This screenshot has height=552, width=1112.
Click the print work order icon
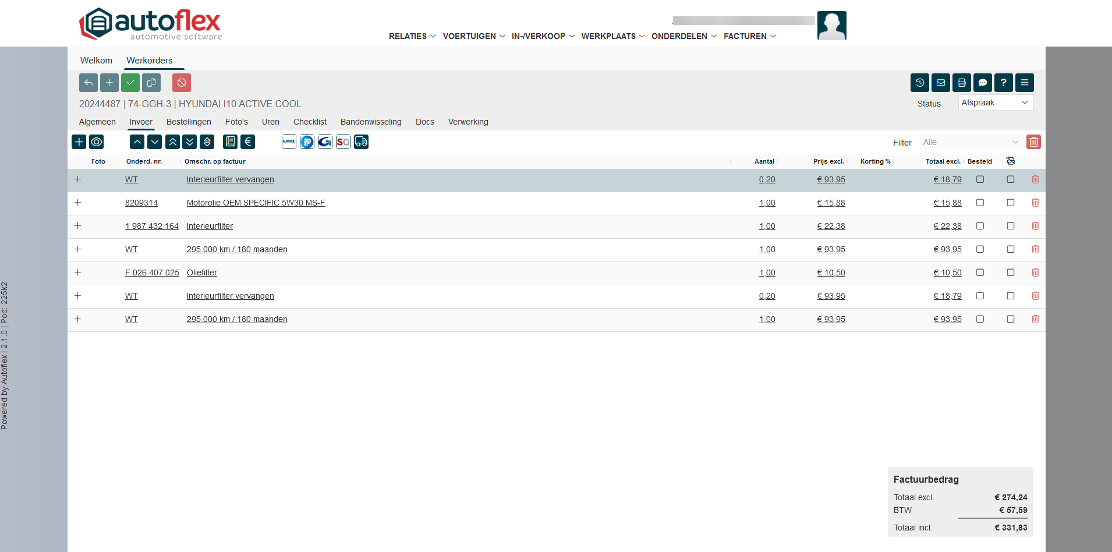961,83
